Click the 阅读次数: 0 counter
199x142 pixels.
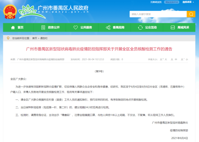pos(117,59)
